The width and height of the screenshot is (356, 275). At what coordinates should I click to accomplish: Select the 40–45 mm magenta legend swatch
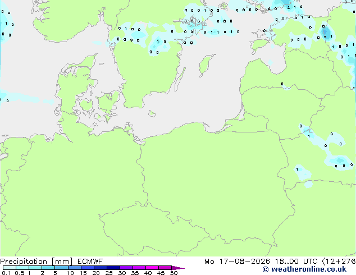pyautogui.click(x=152, y=268)
